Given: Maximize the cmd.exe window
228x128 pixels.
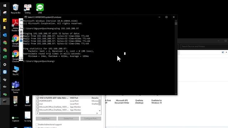Looking at the screenshot, I should 166,17.
